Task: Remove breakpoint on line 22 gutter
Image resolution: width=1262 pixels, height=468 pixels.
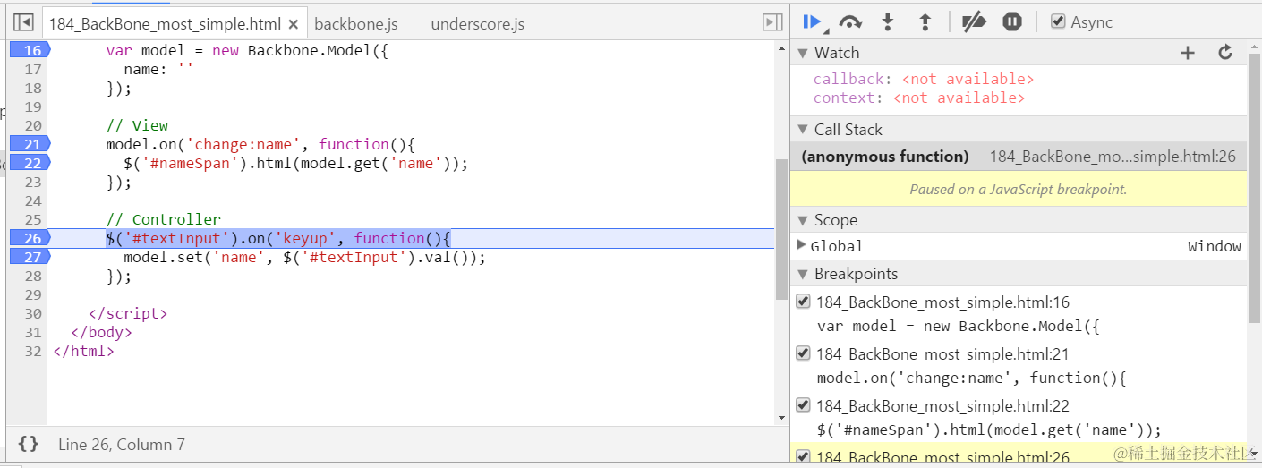Action: (30, 163)
